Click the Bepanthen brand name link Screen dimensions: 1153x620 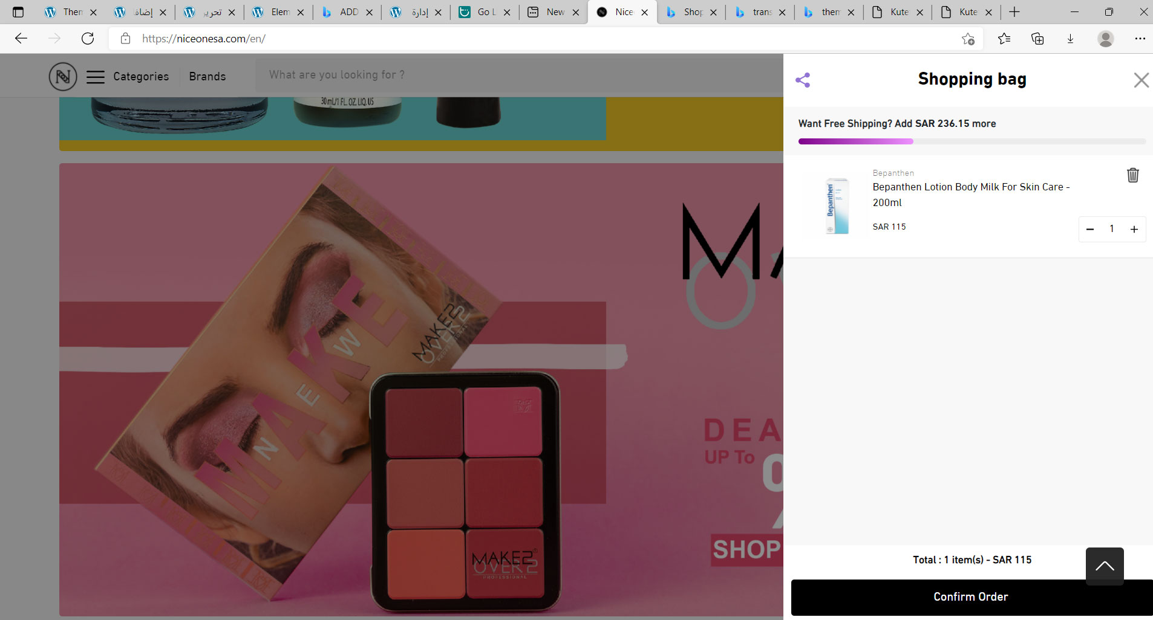click(893, 173)
